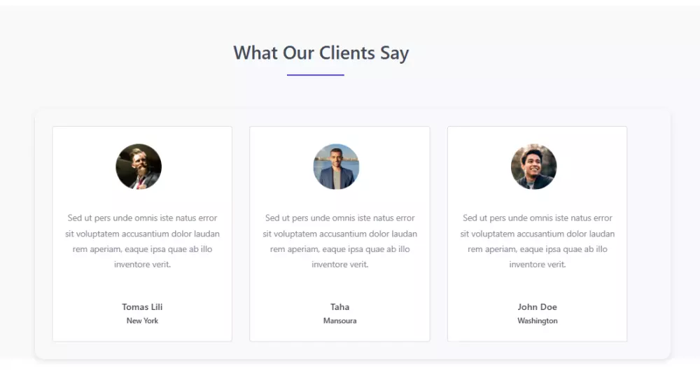Click "inventore verit." in John Doe's review
This screenshot has width=700, height=373.
537,265
